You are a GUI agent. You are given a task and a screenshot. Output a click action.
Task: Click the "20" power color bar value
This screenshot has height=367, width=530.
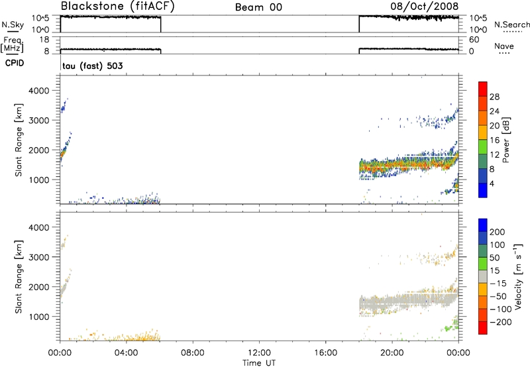tap(494, 126)
